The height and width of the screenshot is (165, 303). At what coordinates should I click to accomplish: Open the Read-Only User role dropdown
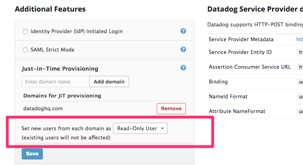coord(140,128)
